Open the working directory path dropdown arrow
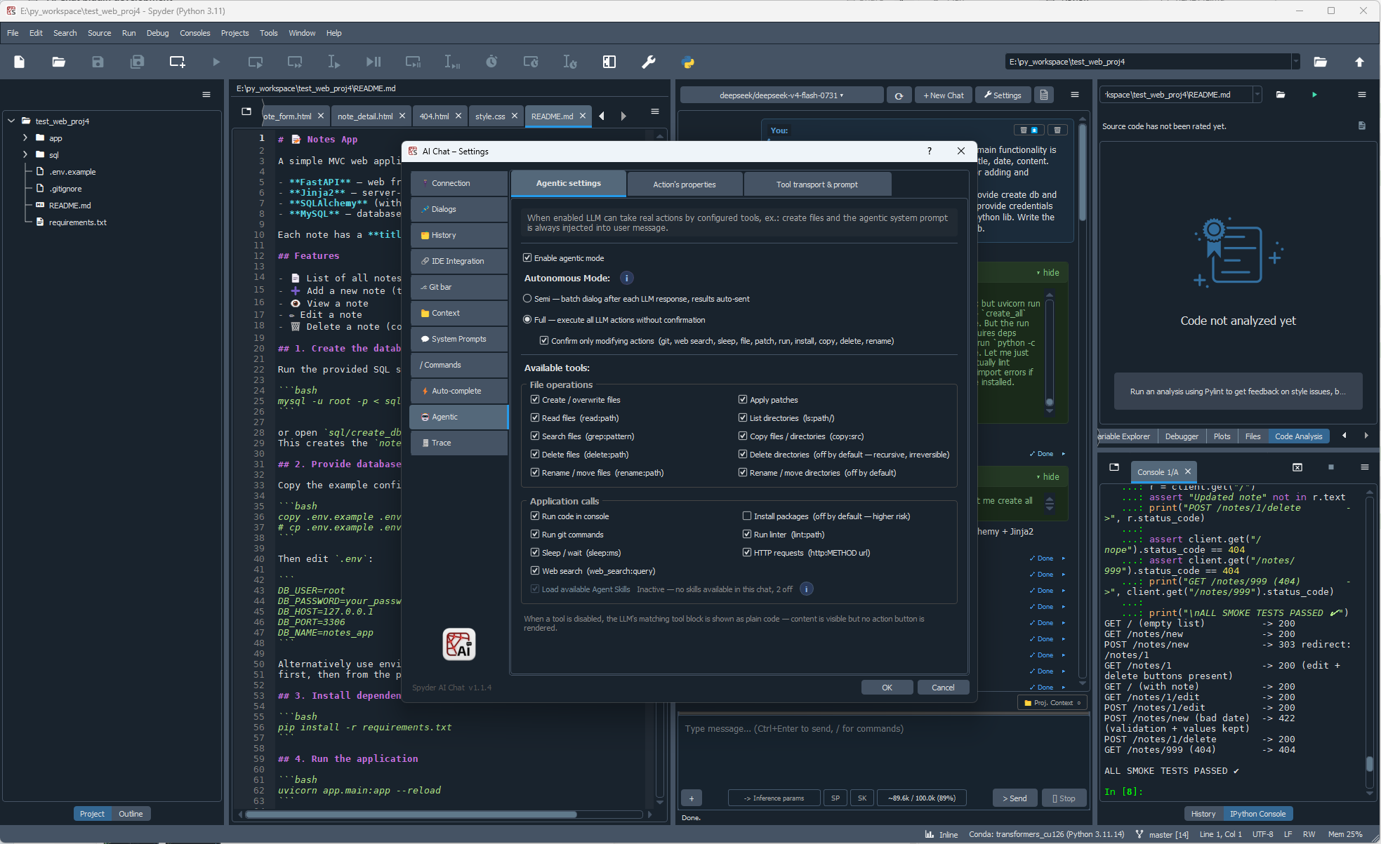This screenshot has height=844, width=1381. pos(1295,62)
